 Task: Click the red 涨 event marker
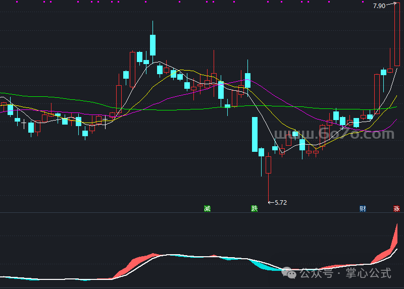tap(397, 208)
